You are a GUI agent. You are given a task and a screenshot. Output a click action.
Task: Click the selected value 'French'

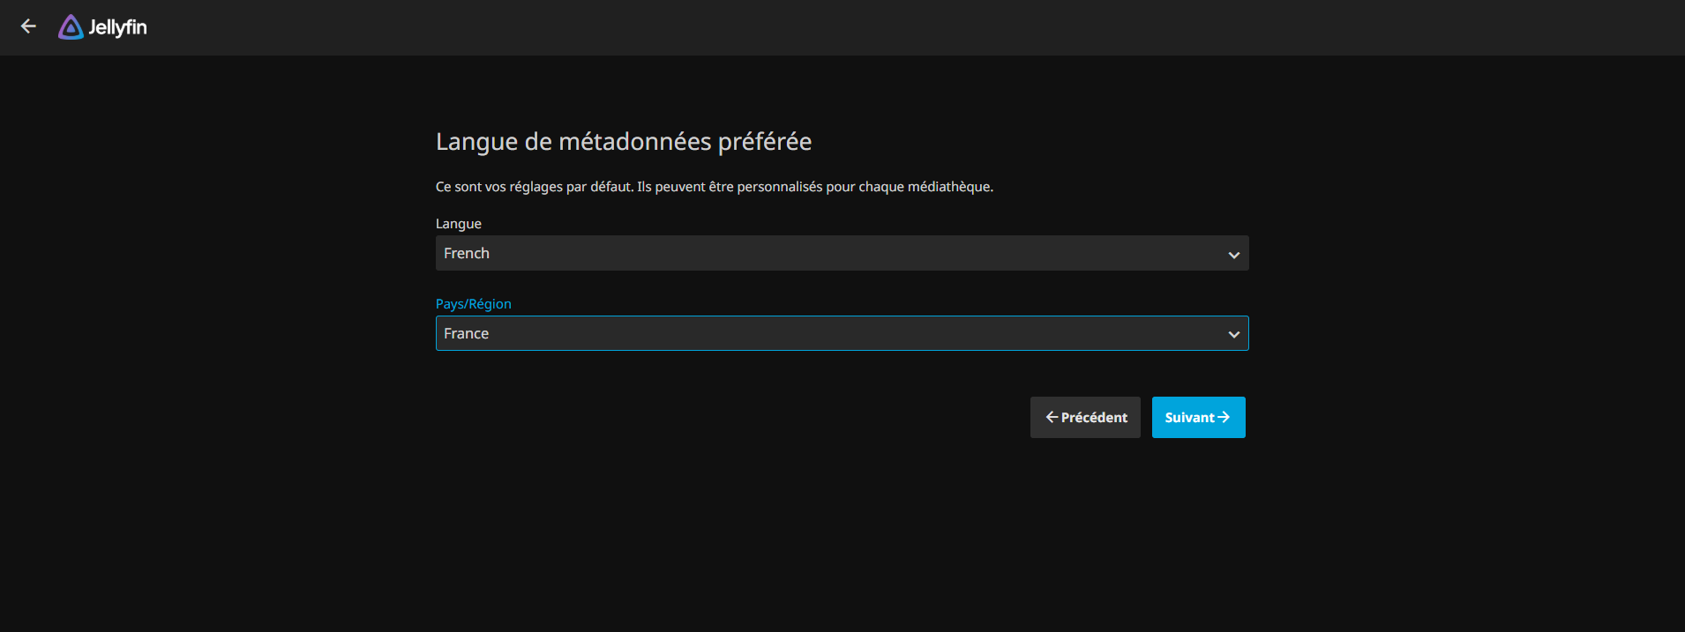(467, 253)
